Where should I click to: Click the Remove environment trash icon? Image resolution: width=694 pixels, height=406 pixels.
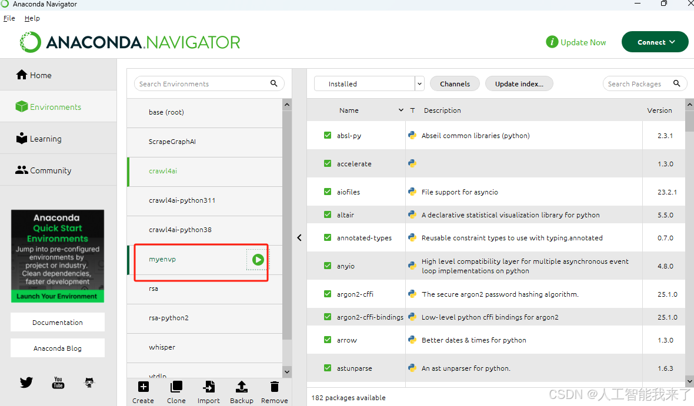pos(275,387)
